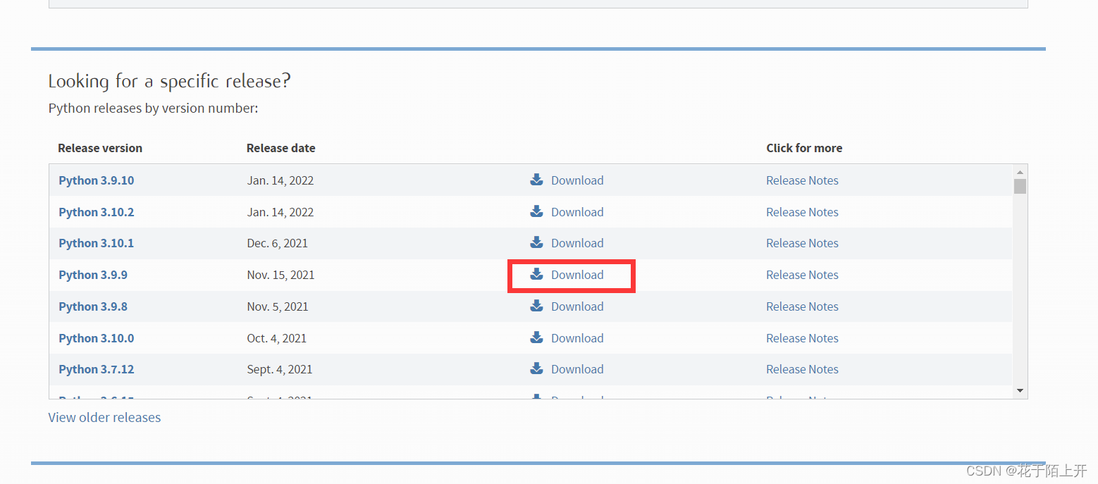Click download icon for Python 3.10.1
1098x484 pixels.
click(536, 242)
